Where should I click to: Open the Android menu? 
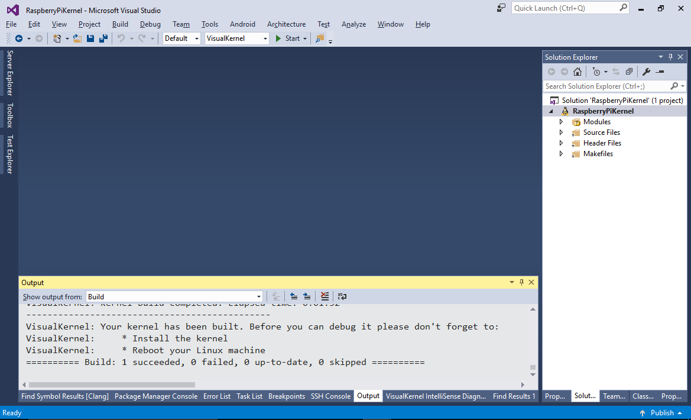[242, 24]
